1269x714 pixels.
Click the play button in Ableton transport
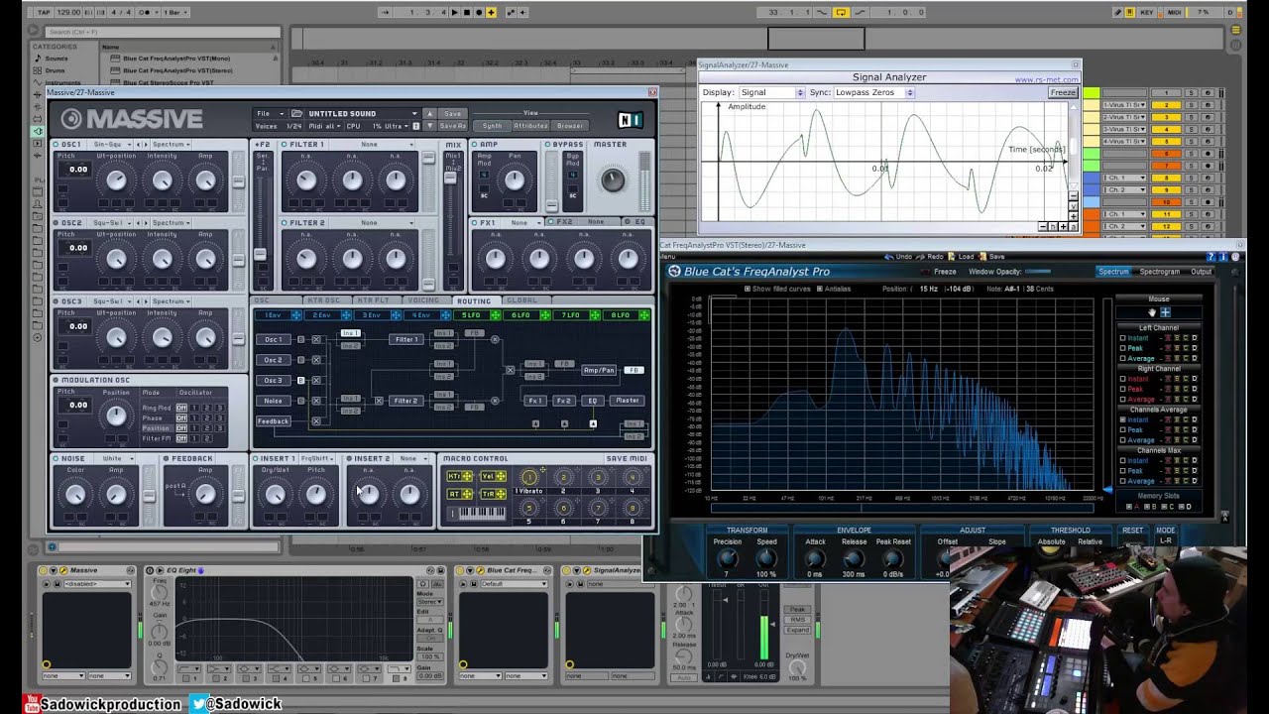455,12
